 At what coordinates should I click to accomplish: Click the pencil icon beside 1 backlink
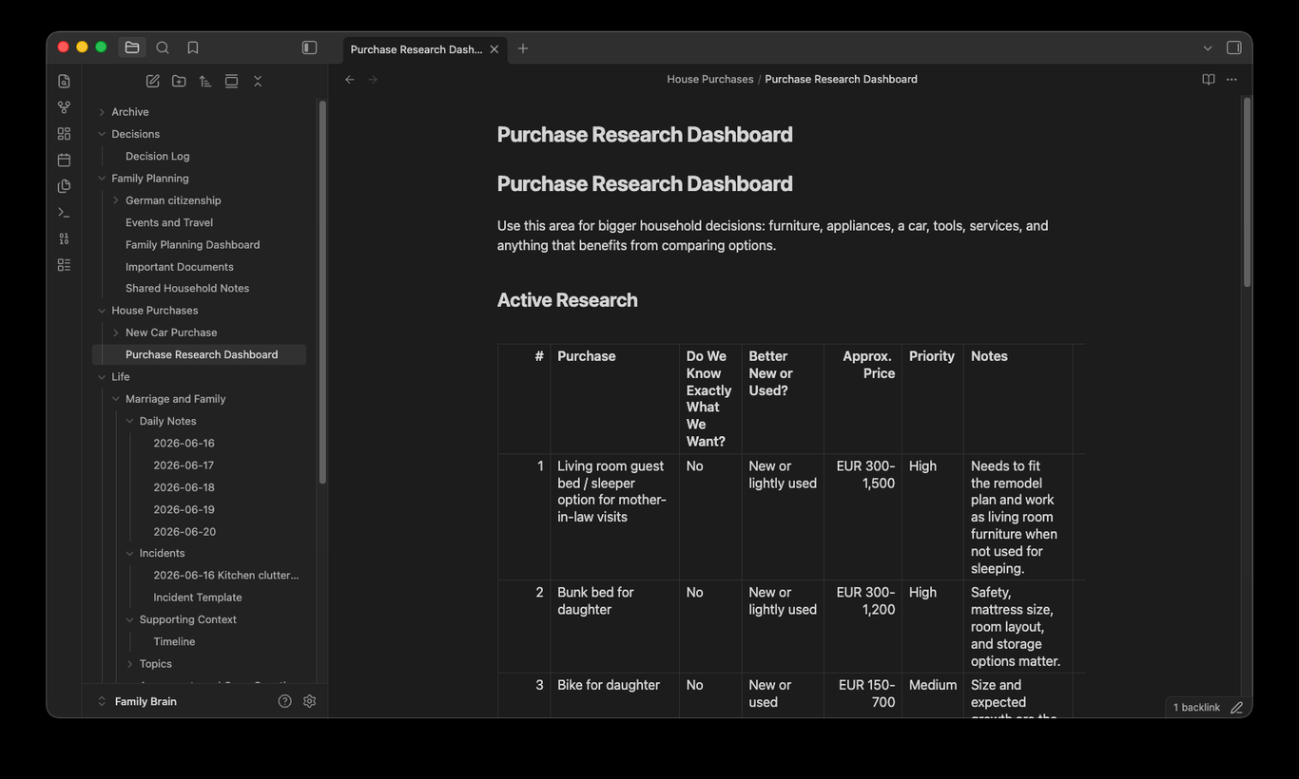tap(1236, 708)
